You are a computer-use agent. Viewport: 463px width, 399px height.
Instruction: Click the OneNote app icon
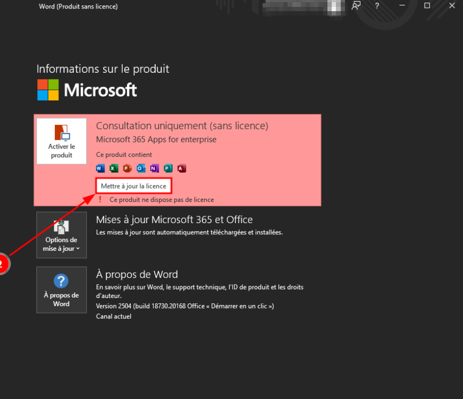155,168
